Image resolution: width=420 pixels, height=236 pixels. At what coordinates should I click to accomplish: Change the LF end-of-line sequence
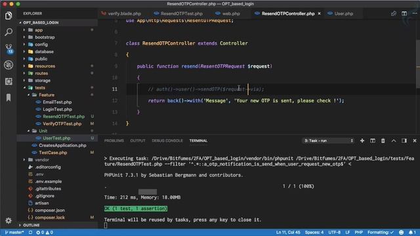coord(347,233)
